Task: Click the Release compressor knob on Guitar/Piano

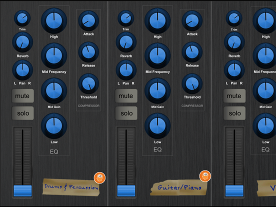Action: (192, 52)
